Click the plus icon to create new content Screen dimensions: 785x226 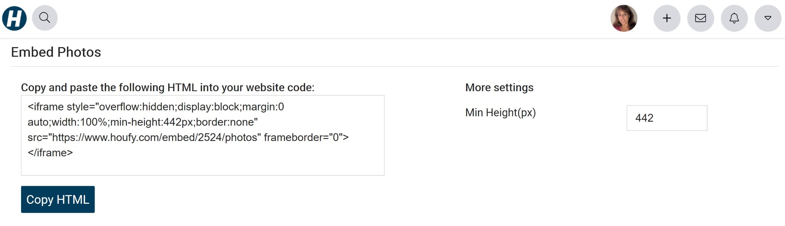pyautogui.click(x=667, y=18)
